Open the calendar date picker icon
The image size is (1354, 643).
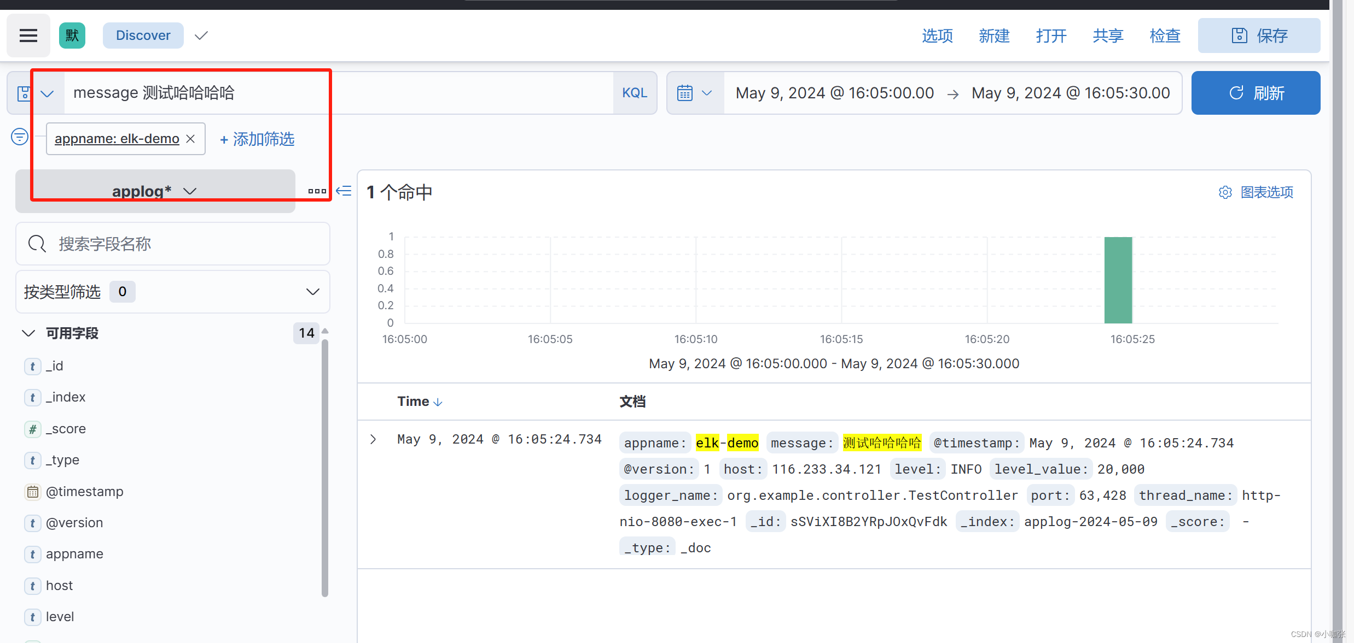point(685,92)
